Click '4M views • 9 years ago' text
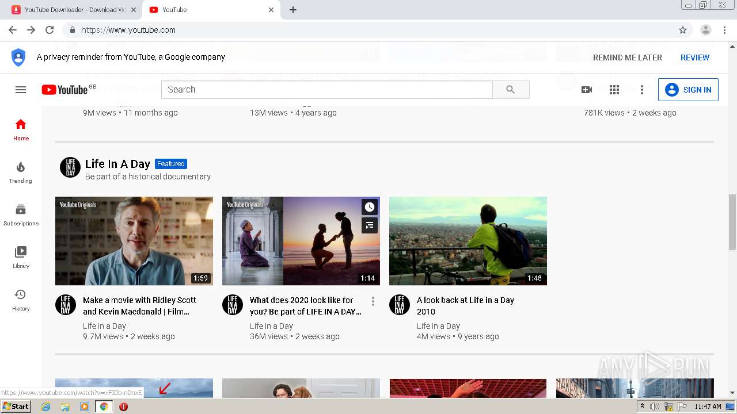This screenshot has width=737, height=414. 458,336
